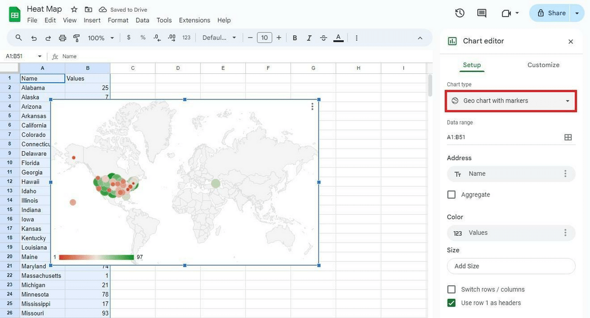Open the Google Sheets home icon
The image size is (590, 318).
point(15,14)
